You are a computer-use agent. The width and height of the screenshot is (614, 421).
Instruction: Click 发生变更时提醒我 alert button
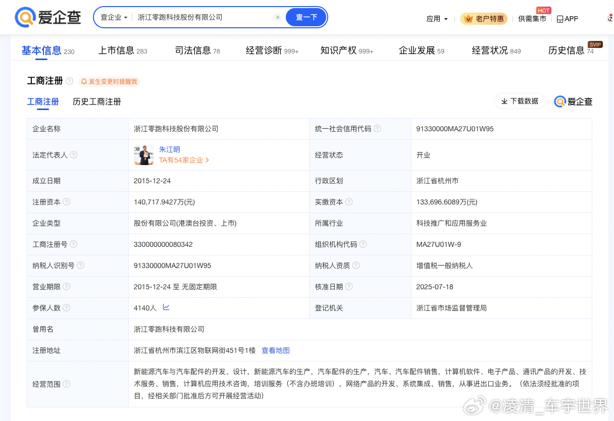[109, 81]
